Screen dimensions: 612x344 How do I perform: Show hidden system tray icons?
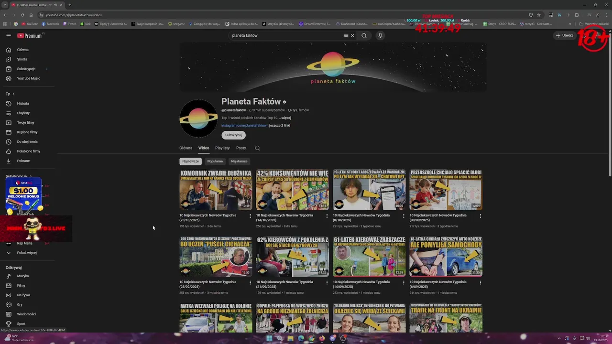pos(559,338)
